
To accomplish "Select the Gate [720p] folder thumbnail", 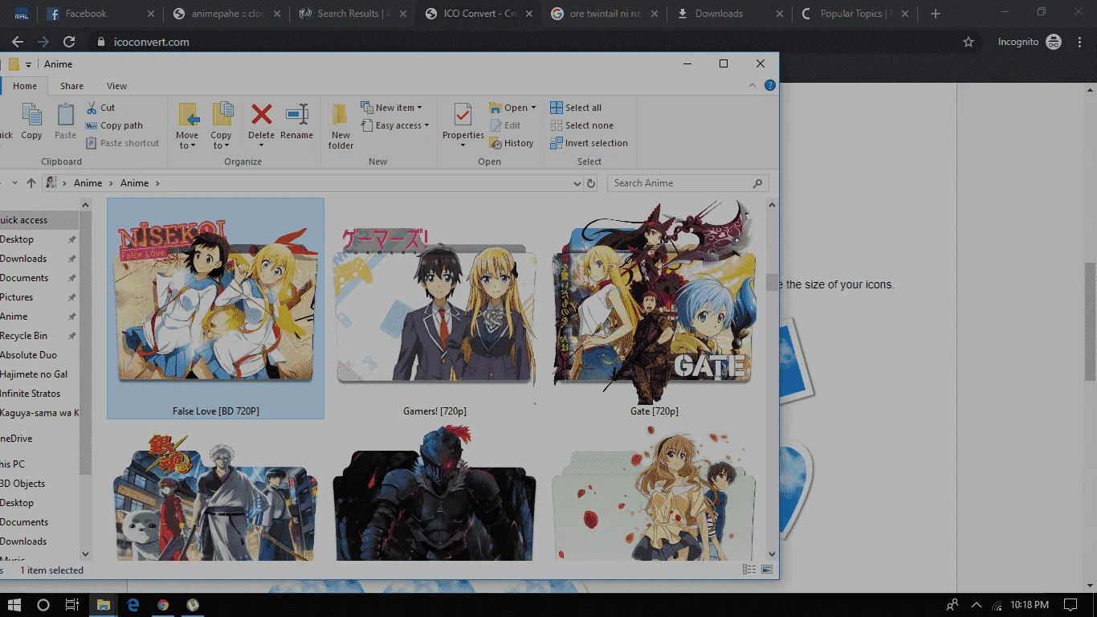I will tap(654, 302).
